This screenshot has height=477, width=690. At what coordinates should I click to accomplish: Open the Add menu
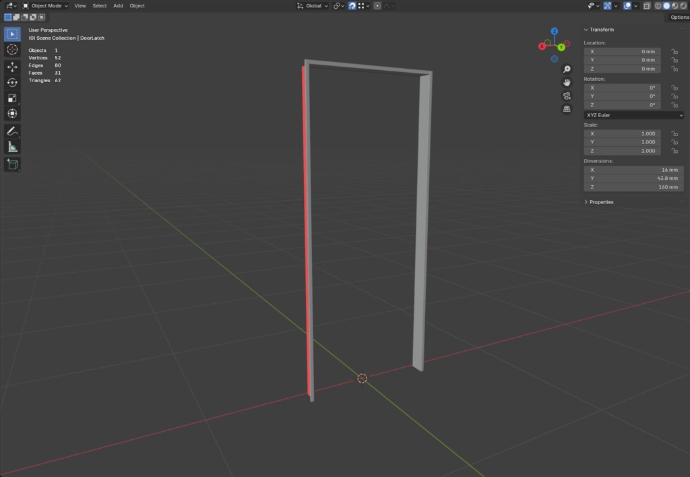coord(118,5)
